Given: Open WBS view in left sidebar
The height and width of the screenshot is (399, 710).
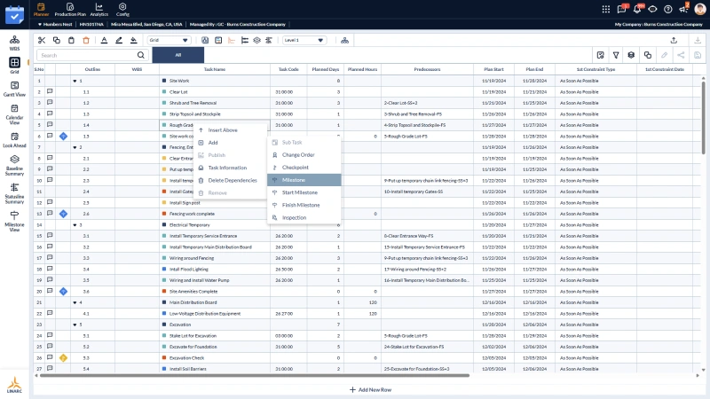Looking at the screenshot, I should [14, 43].
